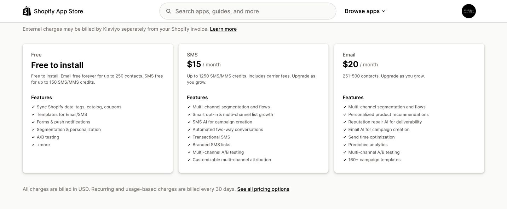Click checkmark beside 'Sync Shopify data'
Screen dimensions: 507x209
click(33, 107)
